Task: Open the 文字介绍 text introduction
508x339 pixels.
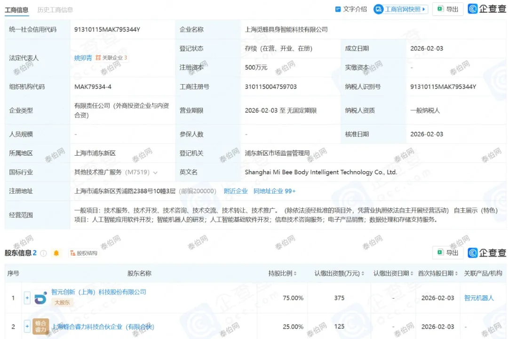Action: [351, 9]
